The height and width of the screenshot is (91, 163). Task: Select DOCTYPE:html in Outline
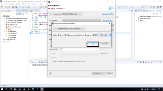[x=144, y=18]
